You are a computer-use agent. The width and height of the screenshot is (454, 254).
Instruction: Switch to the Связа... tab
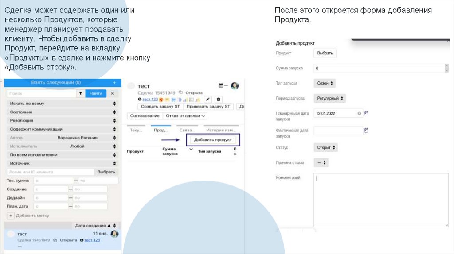tap(187, 130)
